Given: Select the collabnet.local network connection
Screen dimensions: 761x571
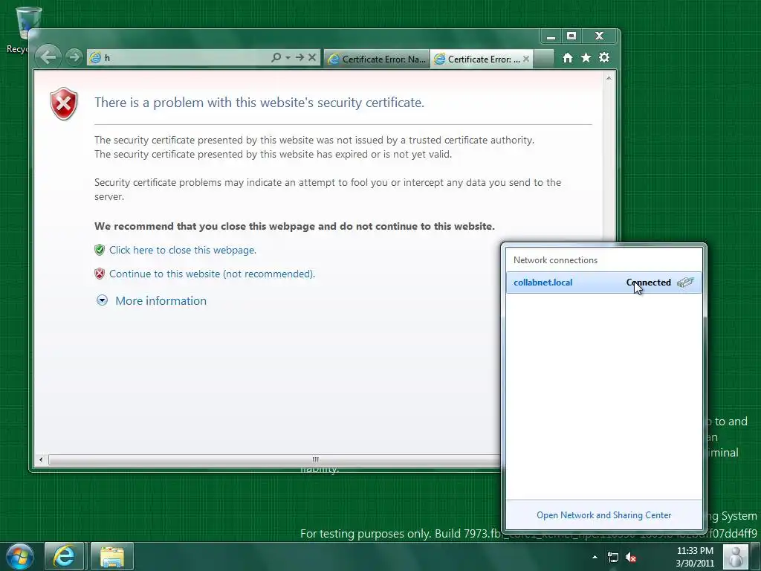Looking at the screenshot, I should click(603, 283).
